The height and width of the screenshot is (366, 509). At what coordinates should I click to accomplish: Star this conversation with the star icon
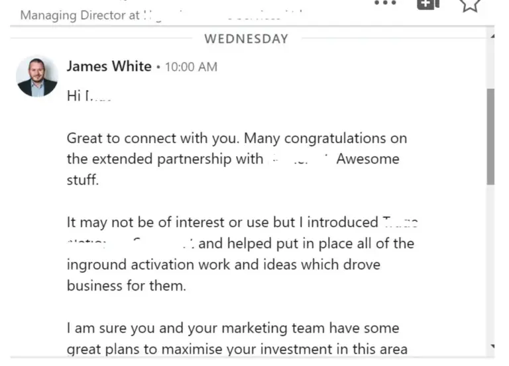coord(470,5)
